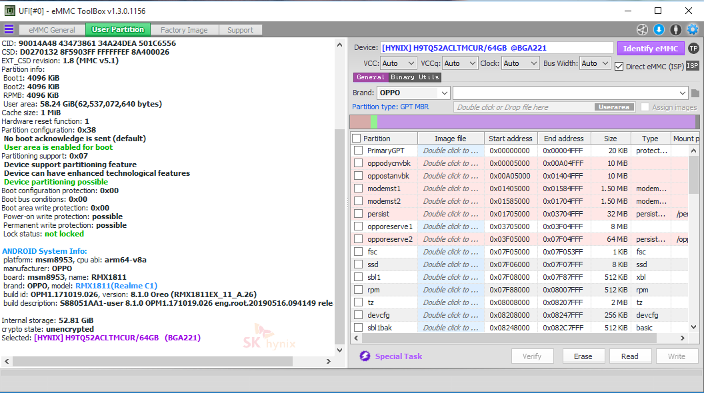The width and height of the screenshot is (704, 393).
Task: Check the oppodycnvbk partition checkbox
Action: (358, 163)
